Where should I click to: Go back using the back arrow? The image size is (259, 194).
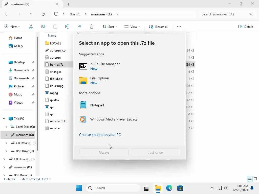(7, 14)
